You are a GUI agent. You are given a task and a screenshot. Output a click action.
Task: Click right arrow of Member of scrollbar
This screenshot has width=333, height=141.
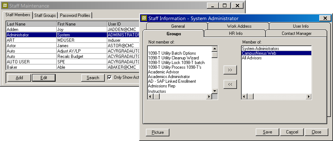click(x=308, y=97)
